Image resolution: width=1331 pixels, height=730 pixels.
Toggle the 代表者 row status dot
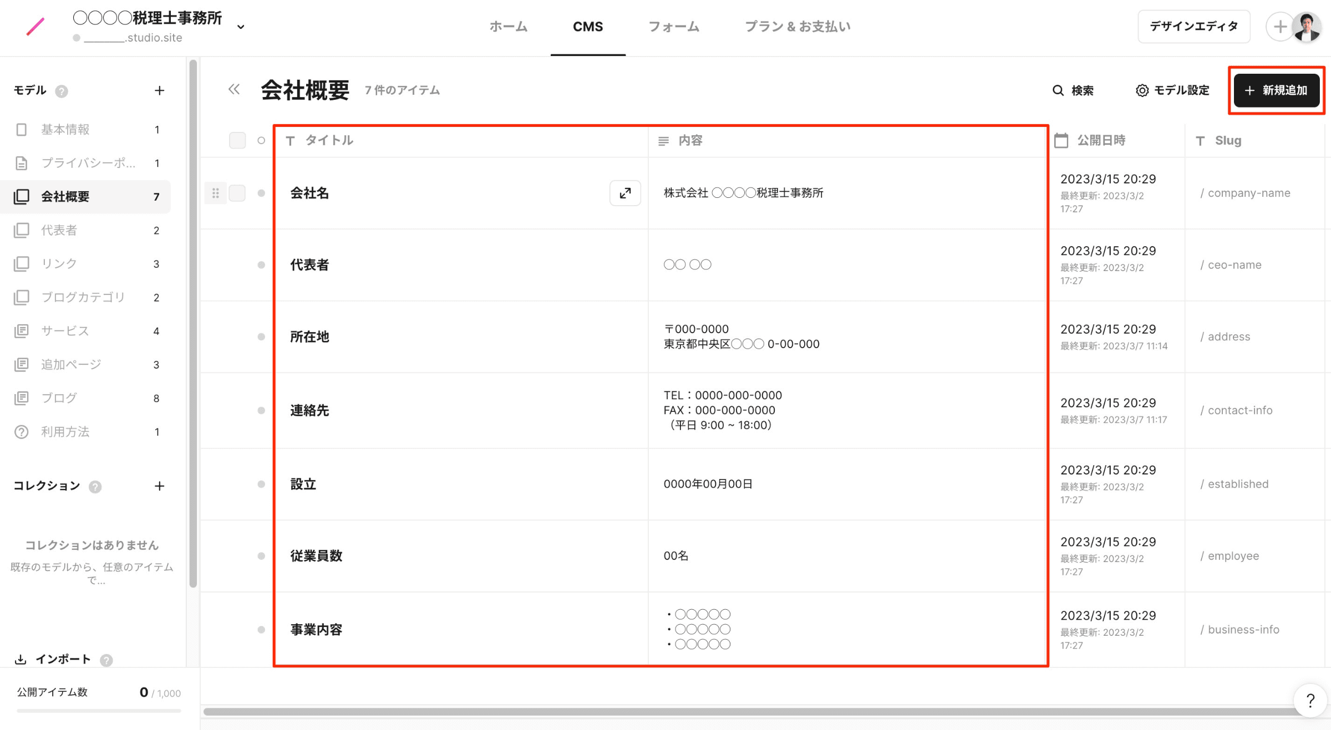[x=261, y=265]
